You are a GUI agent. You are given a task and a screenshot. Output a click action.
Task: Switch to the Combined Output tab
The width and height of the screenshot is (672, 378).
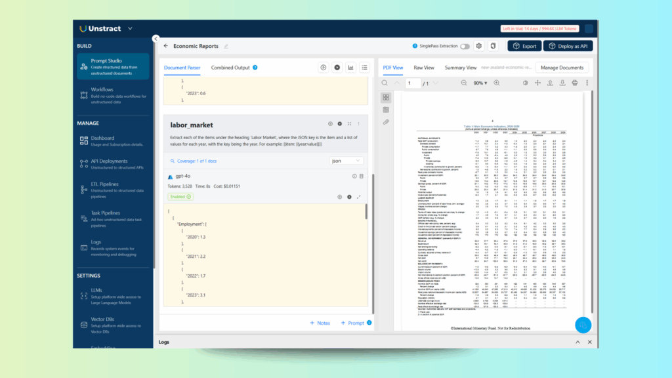(x=230, y=68)
